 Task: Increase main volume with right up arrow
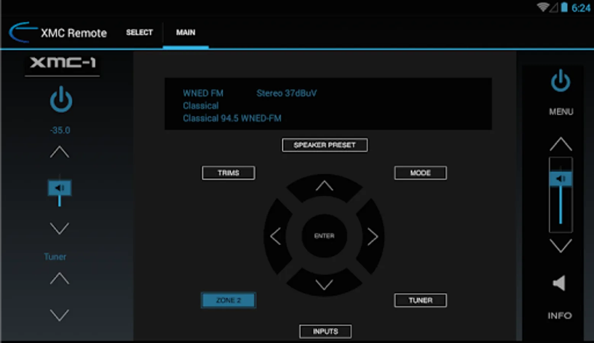560,144
